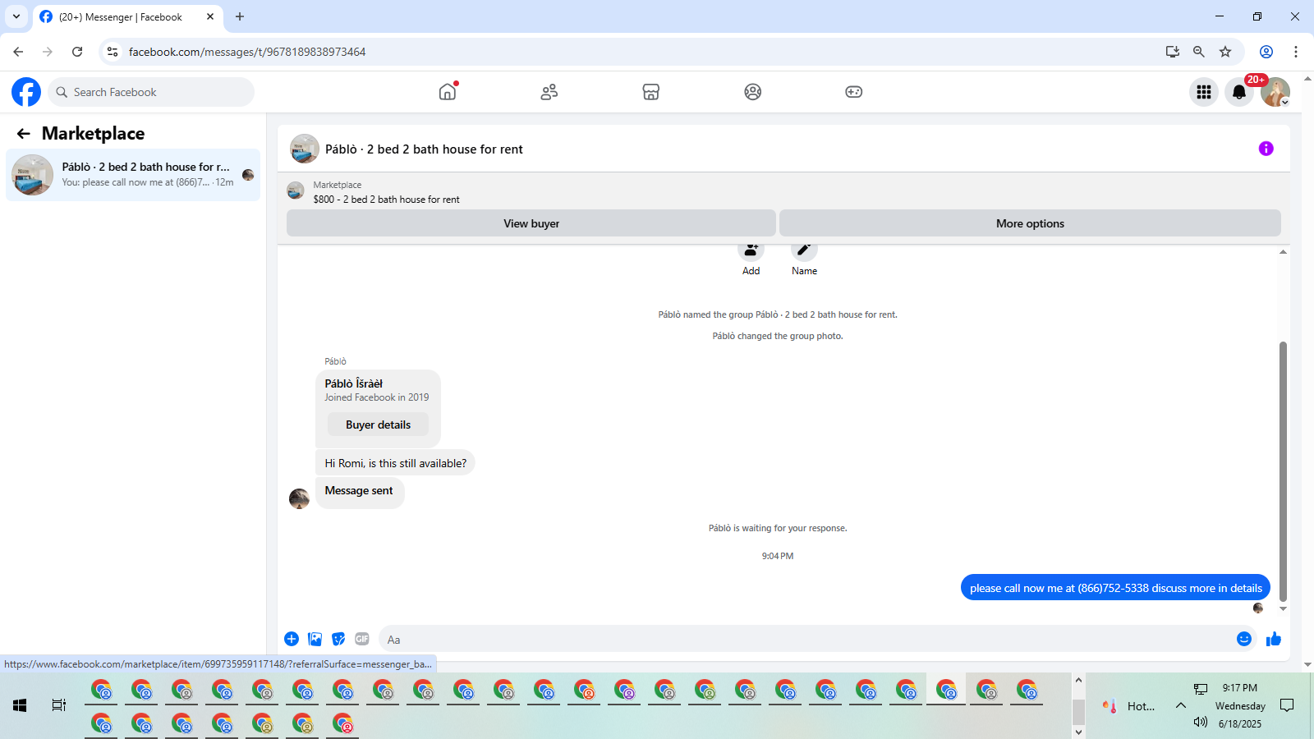Open conversation information purple icon
1314x739 pixels.
1266,149
